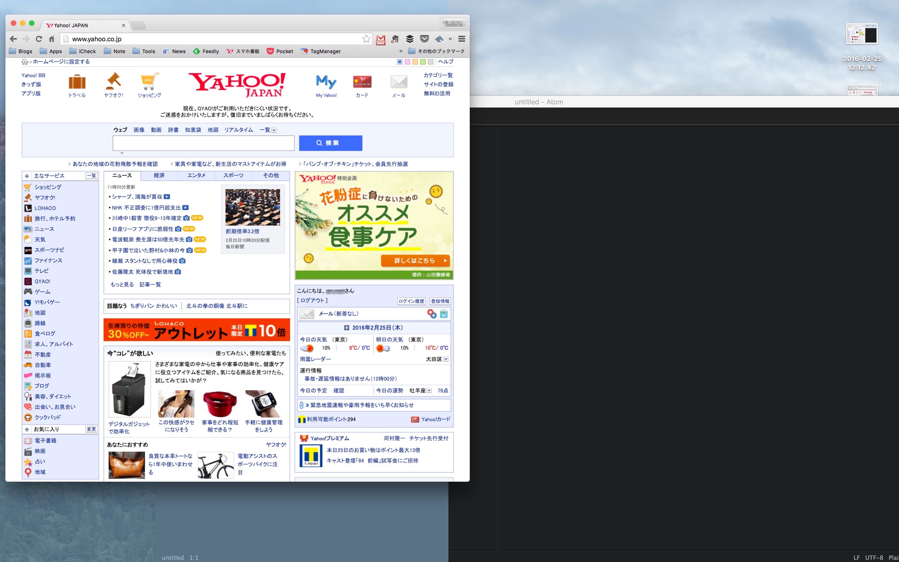Bookmark this page with the star icon

pos(366,39)
